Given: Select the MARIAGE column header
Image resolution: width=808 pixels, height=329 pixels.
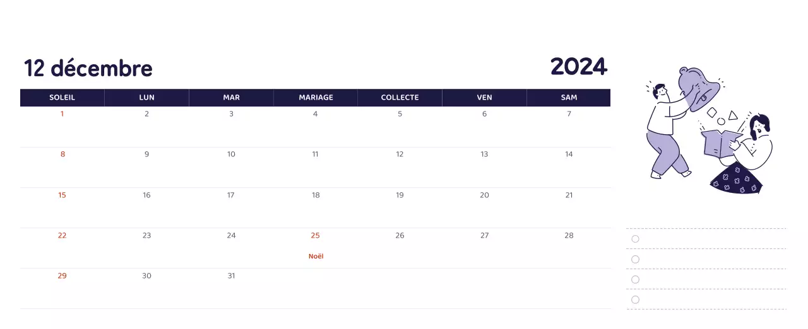Looking at the screenshot, I should click(x=316, y=98).
